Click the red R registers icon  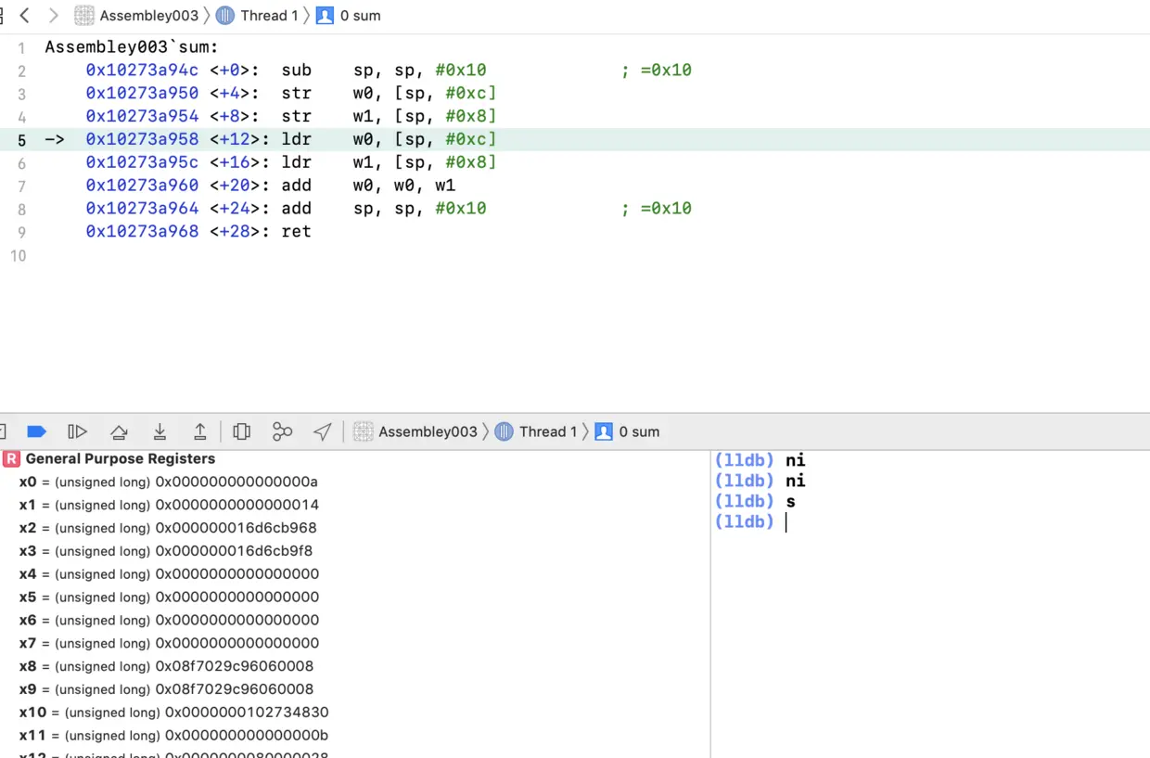pos(10,458)
